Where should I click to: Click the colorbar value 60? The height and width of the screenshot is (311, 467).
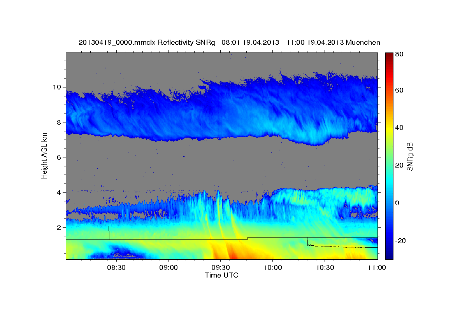399,90
